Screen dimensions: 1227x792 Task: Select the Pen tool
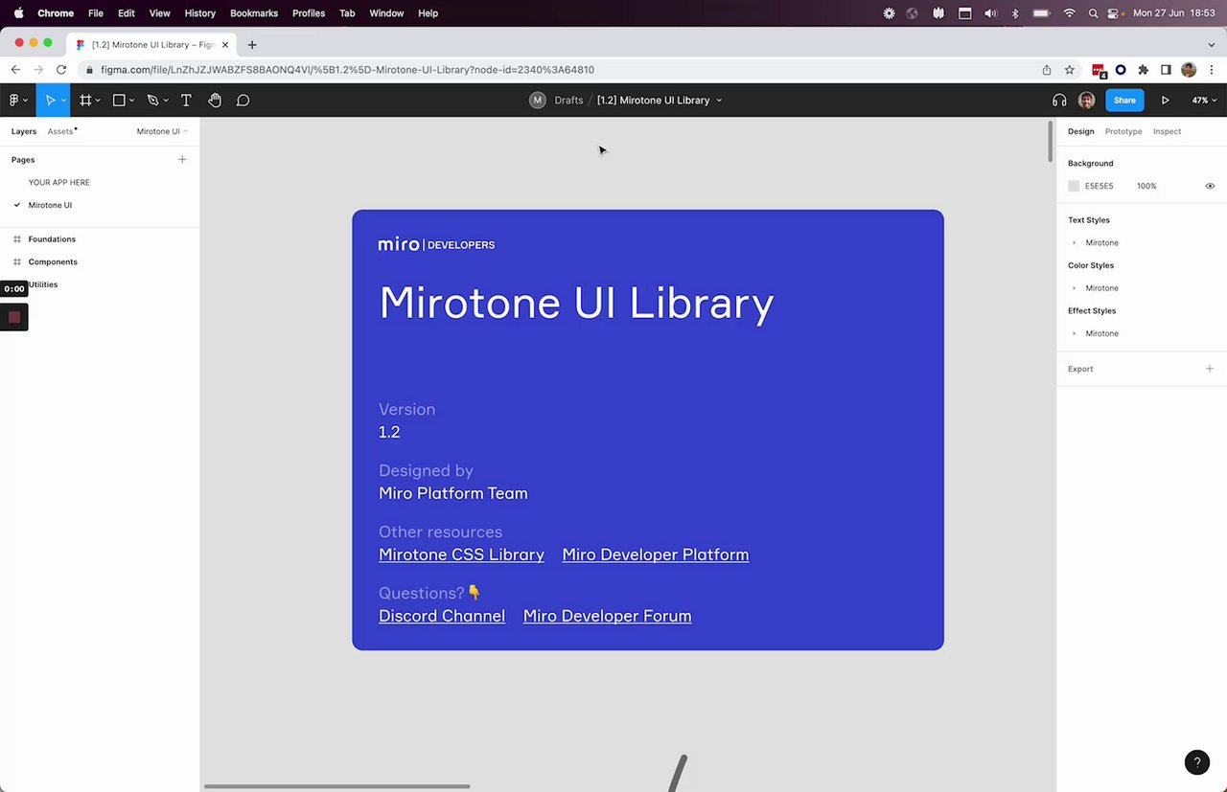click(x=152, y=100)
